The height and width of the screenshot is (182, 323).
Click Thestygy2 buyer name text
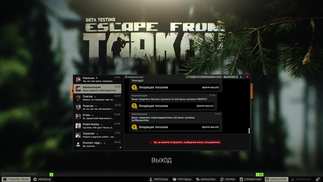click(x=137, y=81)
